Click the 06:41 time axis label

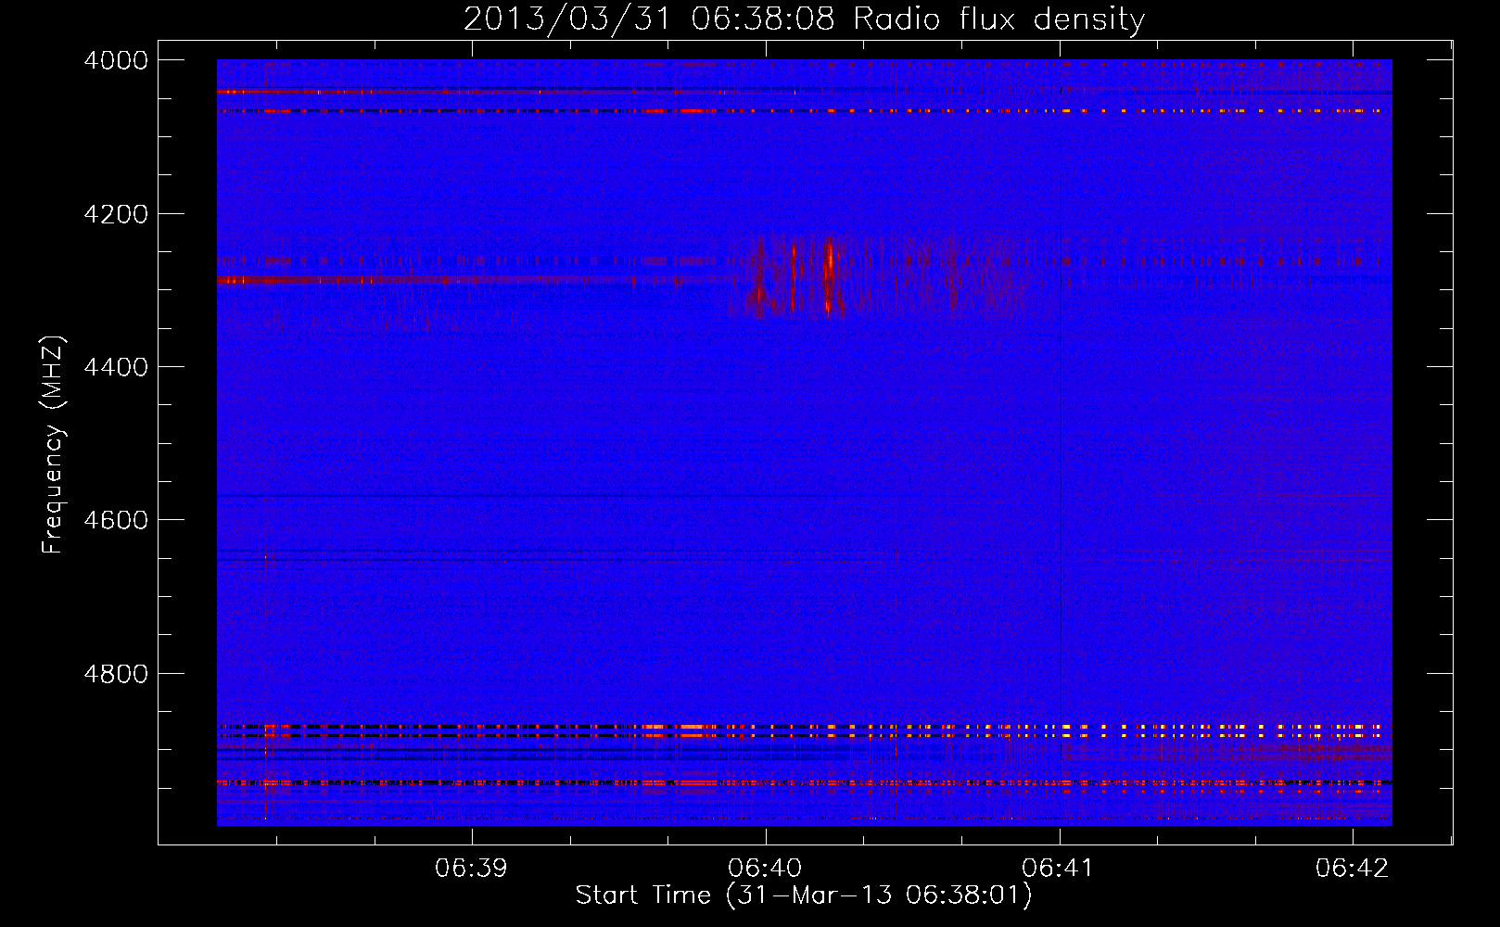[x=1058, y=869]
